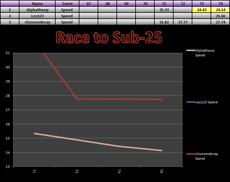
Task: Select the chronondecay name cell
Action: tap(37, 22)
